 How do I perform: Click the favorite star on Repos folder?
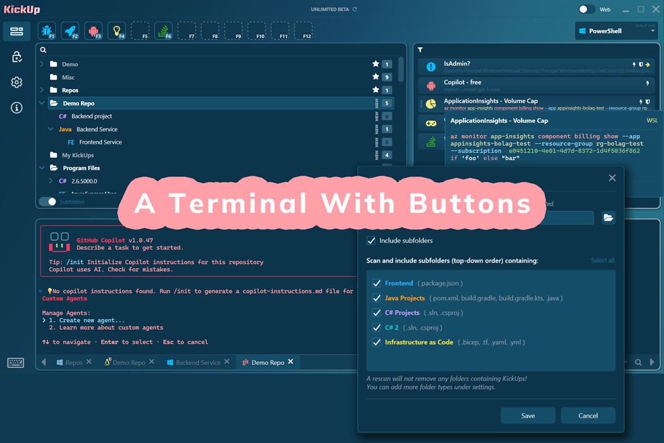point(375,90)
